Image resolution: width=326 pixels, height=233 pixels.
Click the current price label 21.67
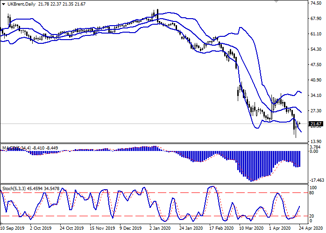[x=316, y=123]
